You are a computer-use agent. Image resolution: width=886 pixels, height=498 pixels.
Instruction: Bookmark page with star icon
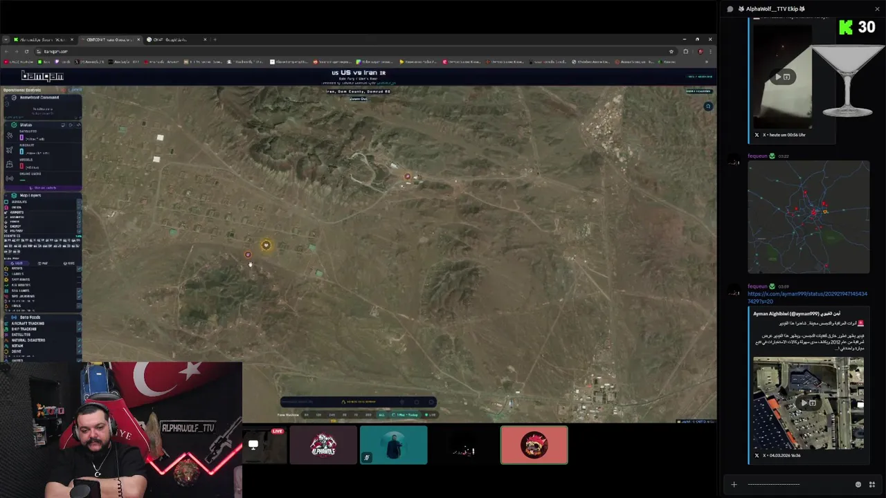tap(671, 51)
